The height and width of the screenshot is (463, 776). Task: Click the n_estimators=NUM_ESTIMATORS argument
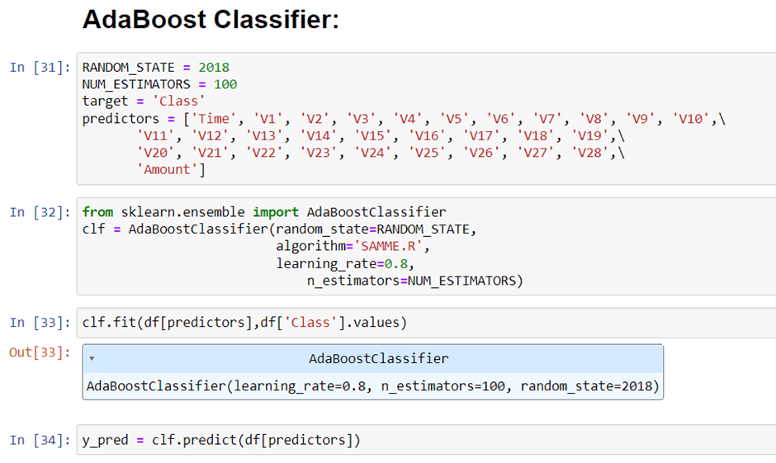coord(414,281)
